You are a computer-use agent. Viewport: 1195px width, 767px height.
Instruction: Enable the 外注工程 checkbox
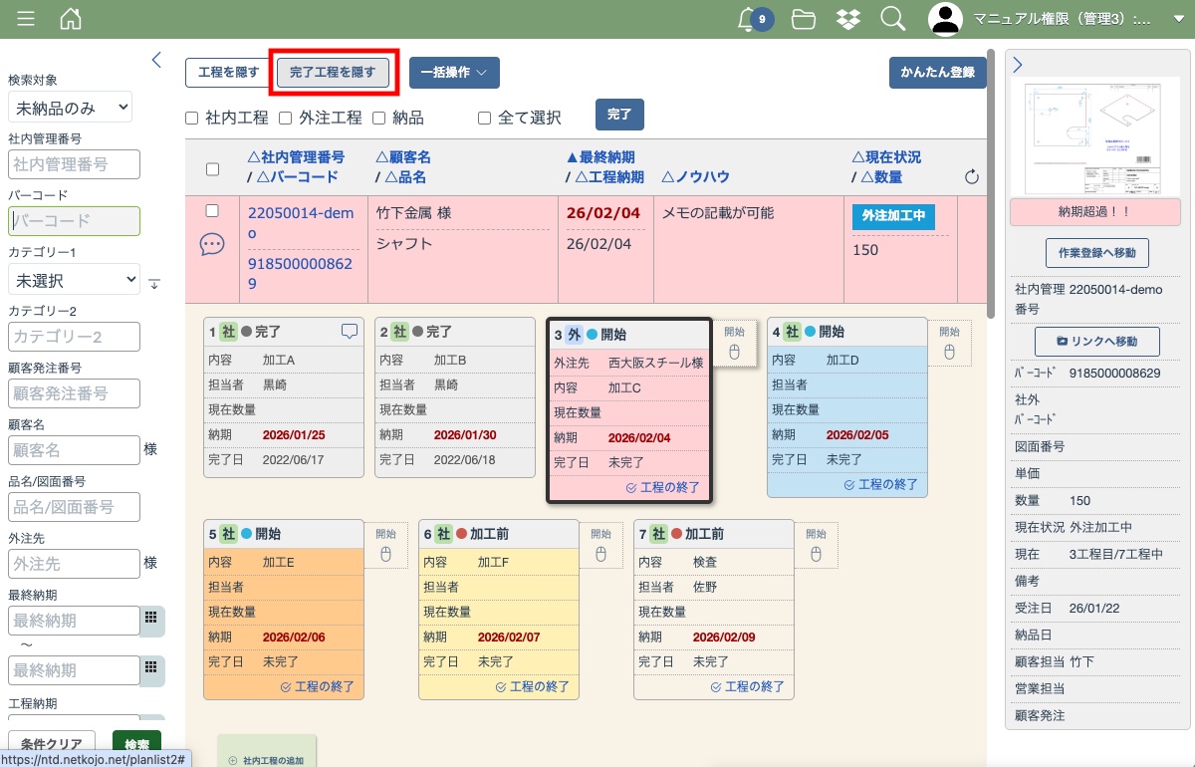click(285, 119)
